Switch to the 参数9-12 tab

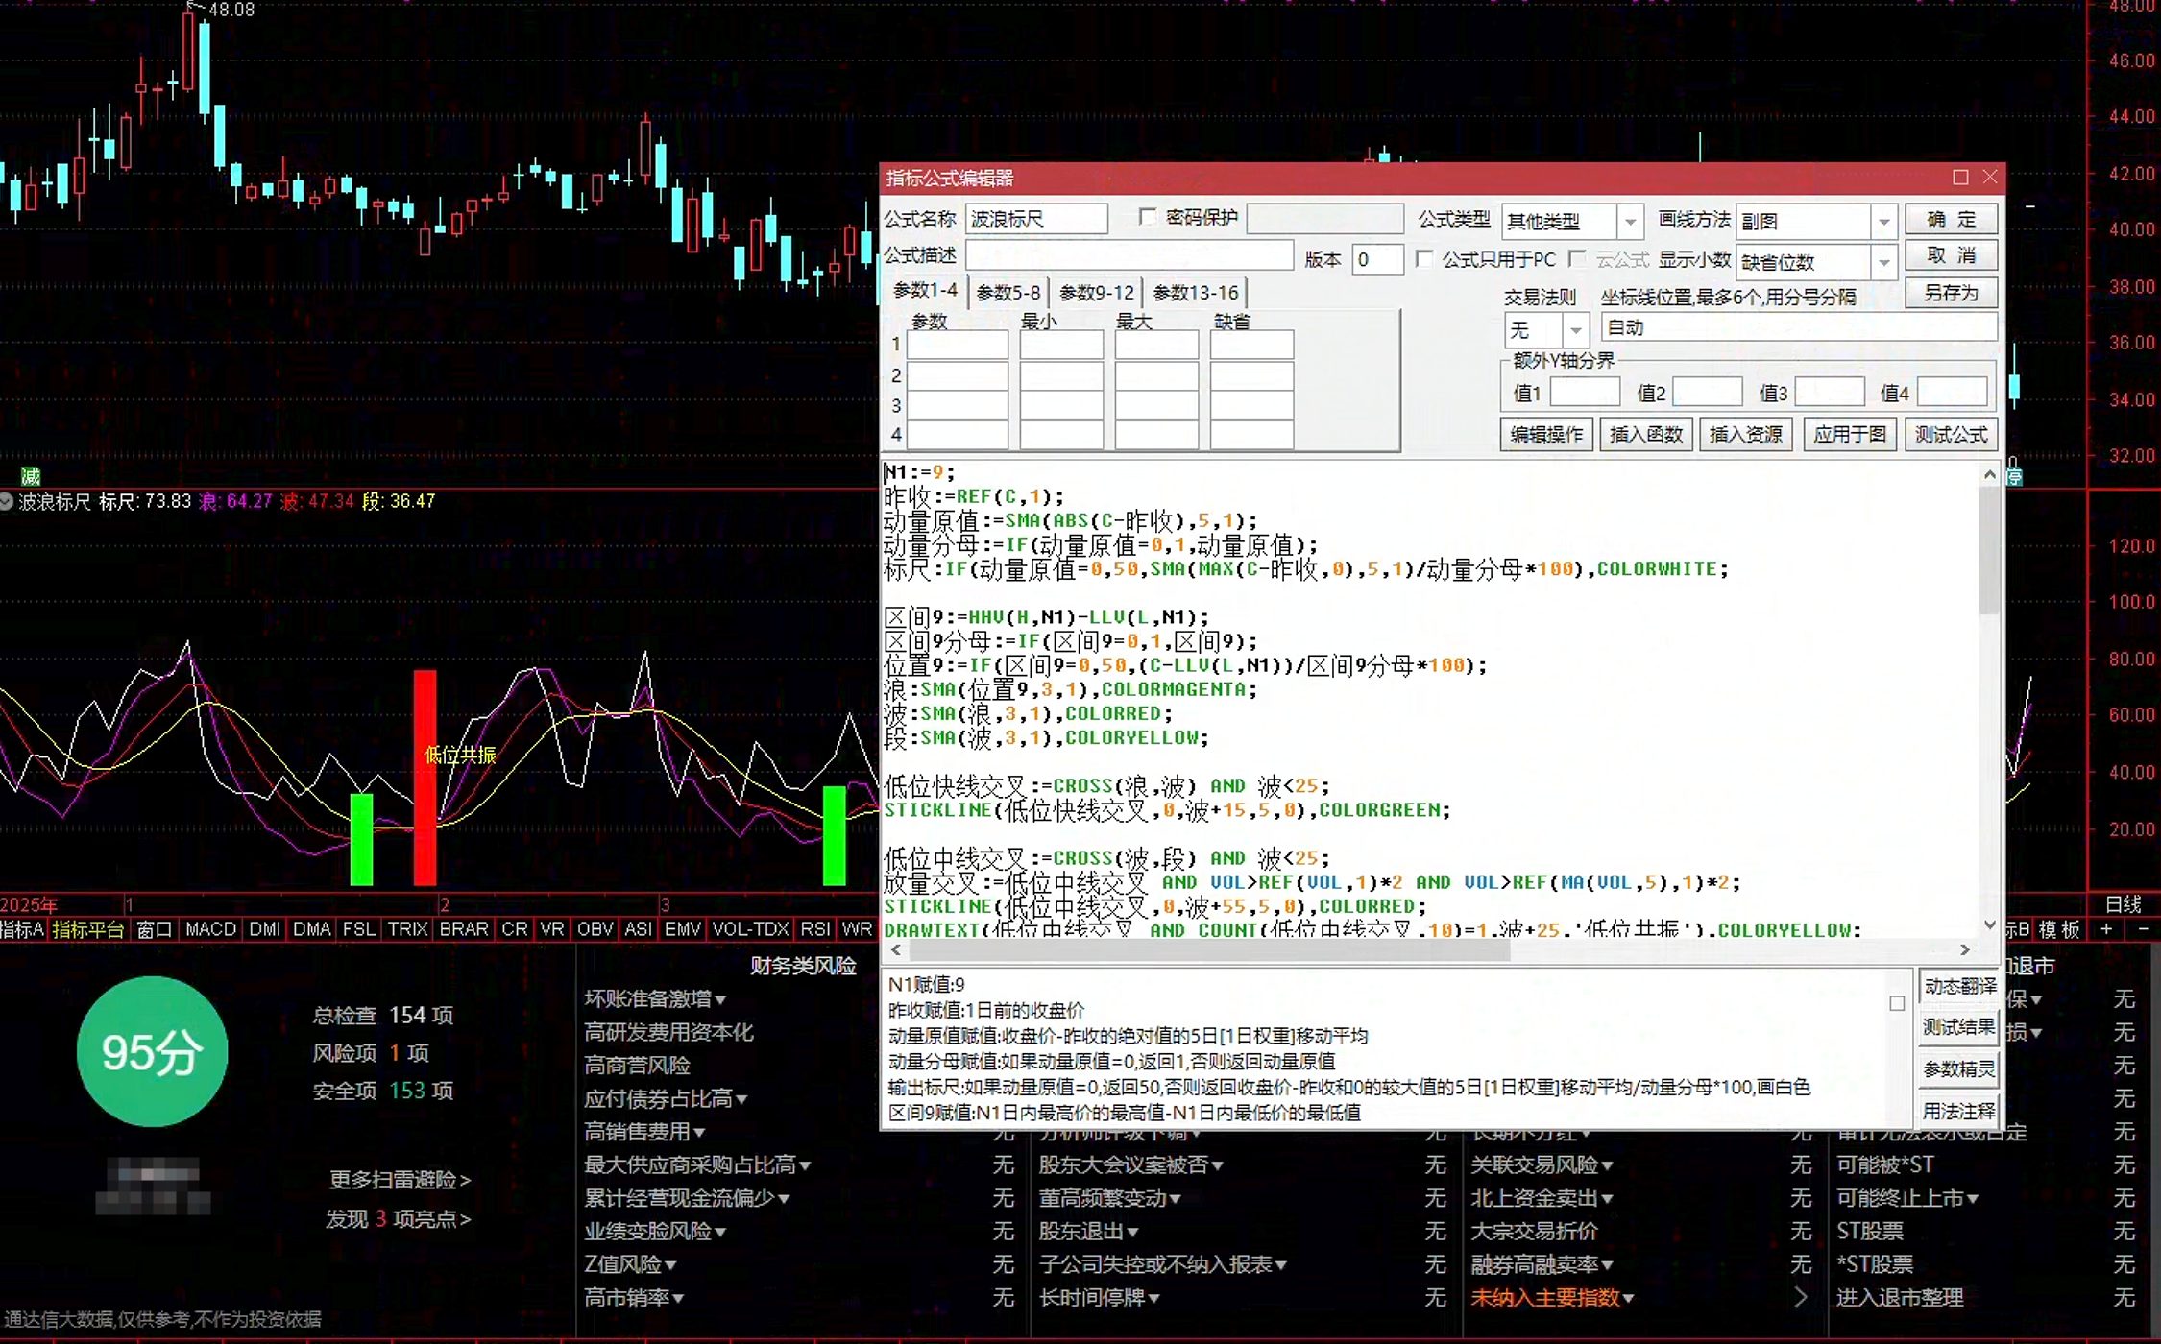pos(1097,293)
